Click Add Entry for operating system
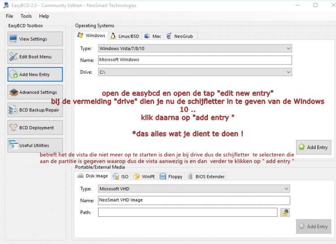336x244 pixels. pos(313,147)
